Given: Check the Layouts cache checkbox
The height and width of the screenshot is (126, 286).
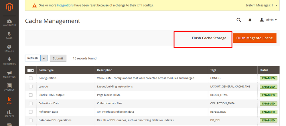Looking at the screenshot, I should coord(31,86).
